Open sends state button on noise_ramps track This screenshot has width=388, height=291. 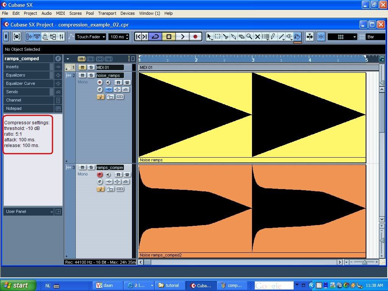point(126,89)
